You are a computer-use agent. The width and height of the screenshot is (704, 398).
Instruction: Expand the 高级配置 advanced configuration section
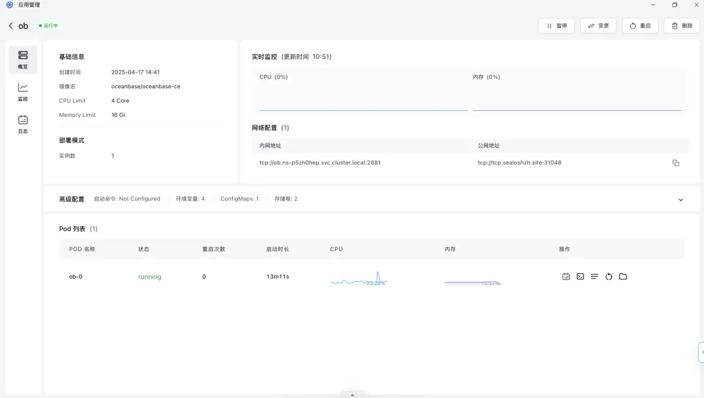coord(681,199)
